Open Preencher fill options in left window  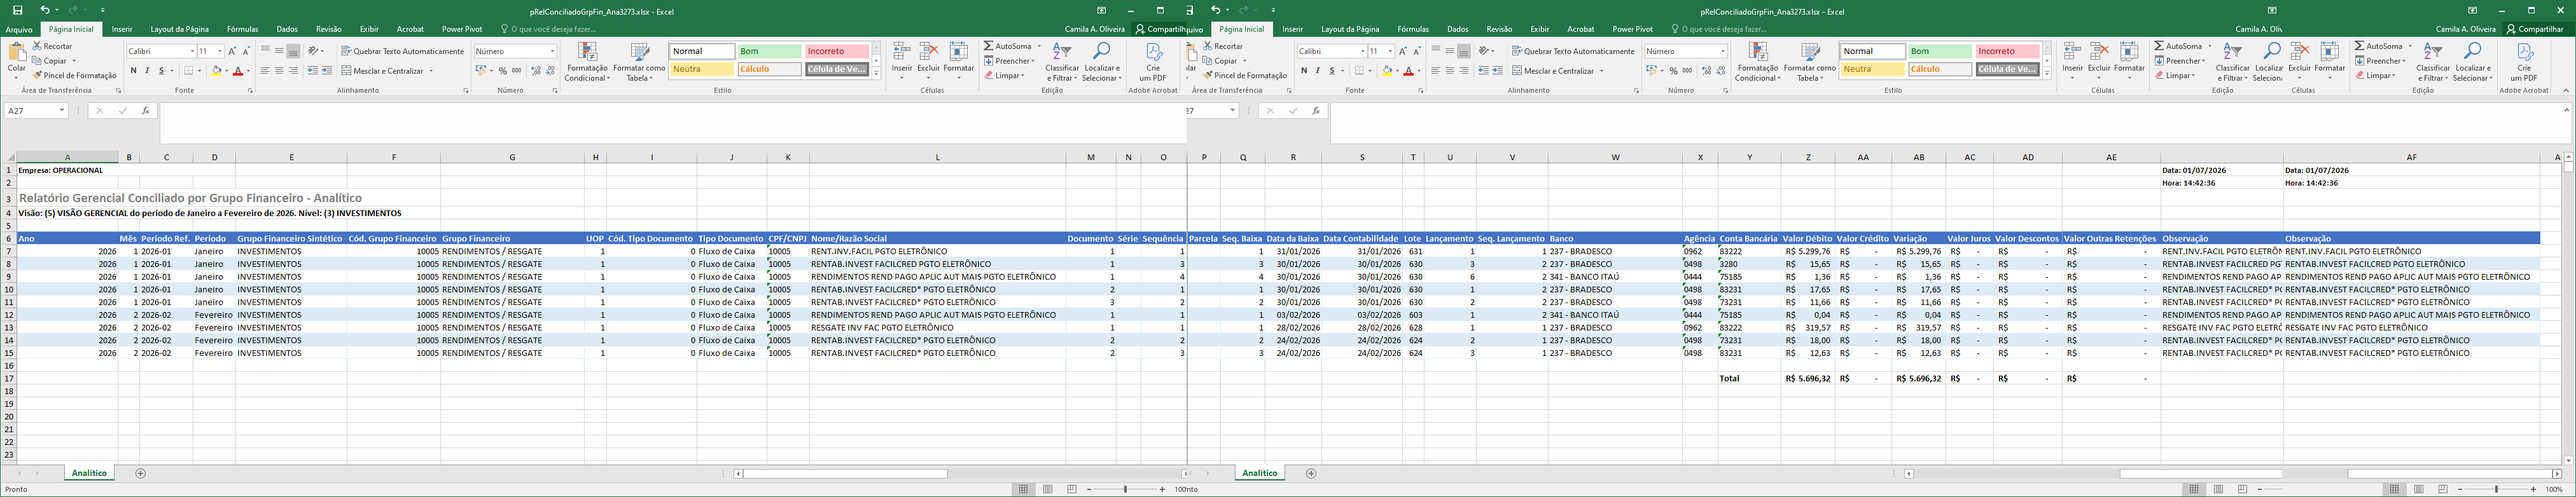(x=1010, y=61)
